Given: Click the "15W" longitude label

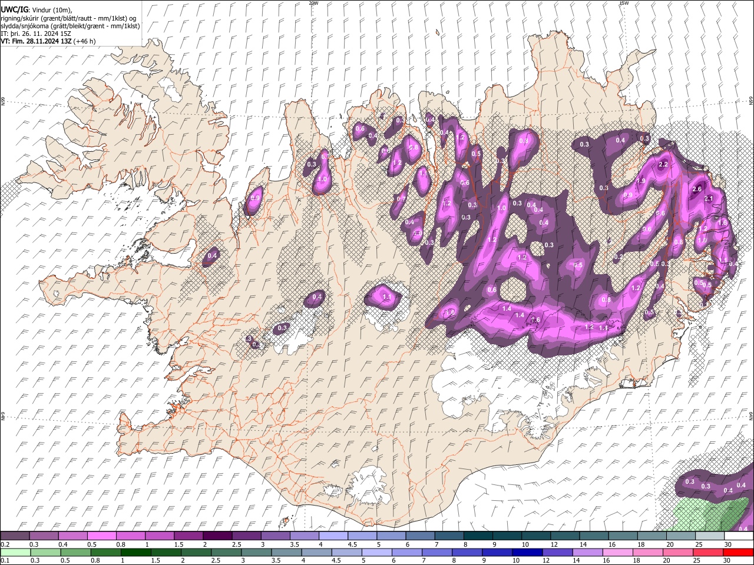Looking at the screenshot, I should coord(624,3).
